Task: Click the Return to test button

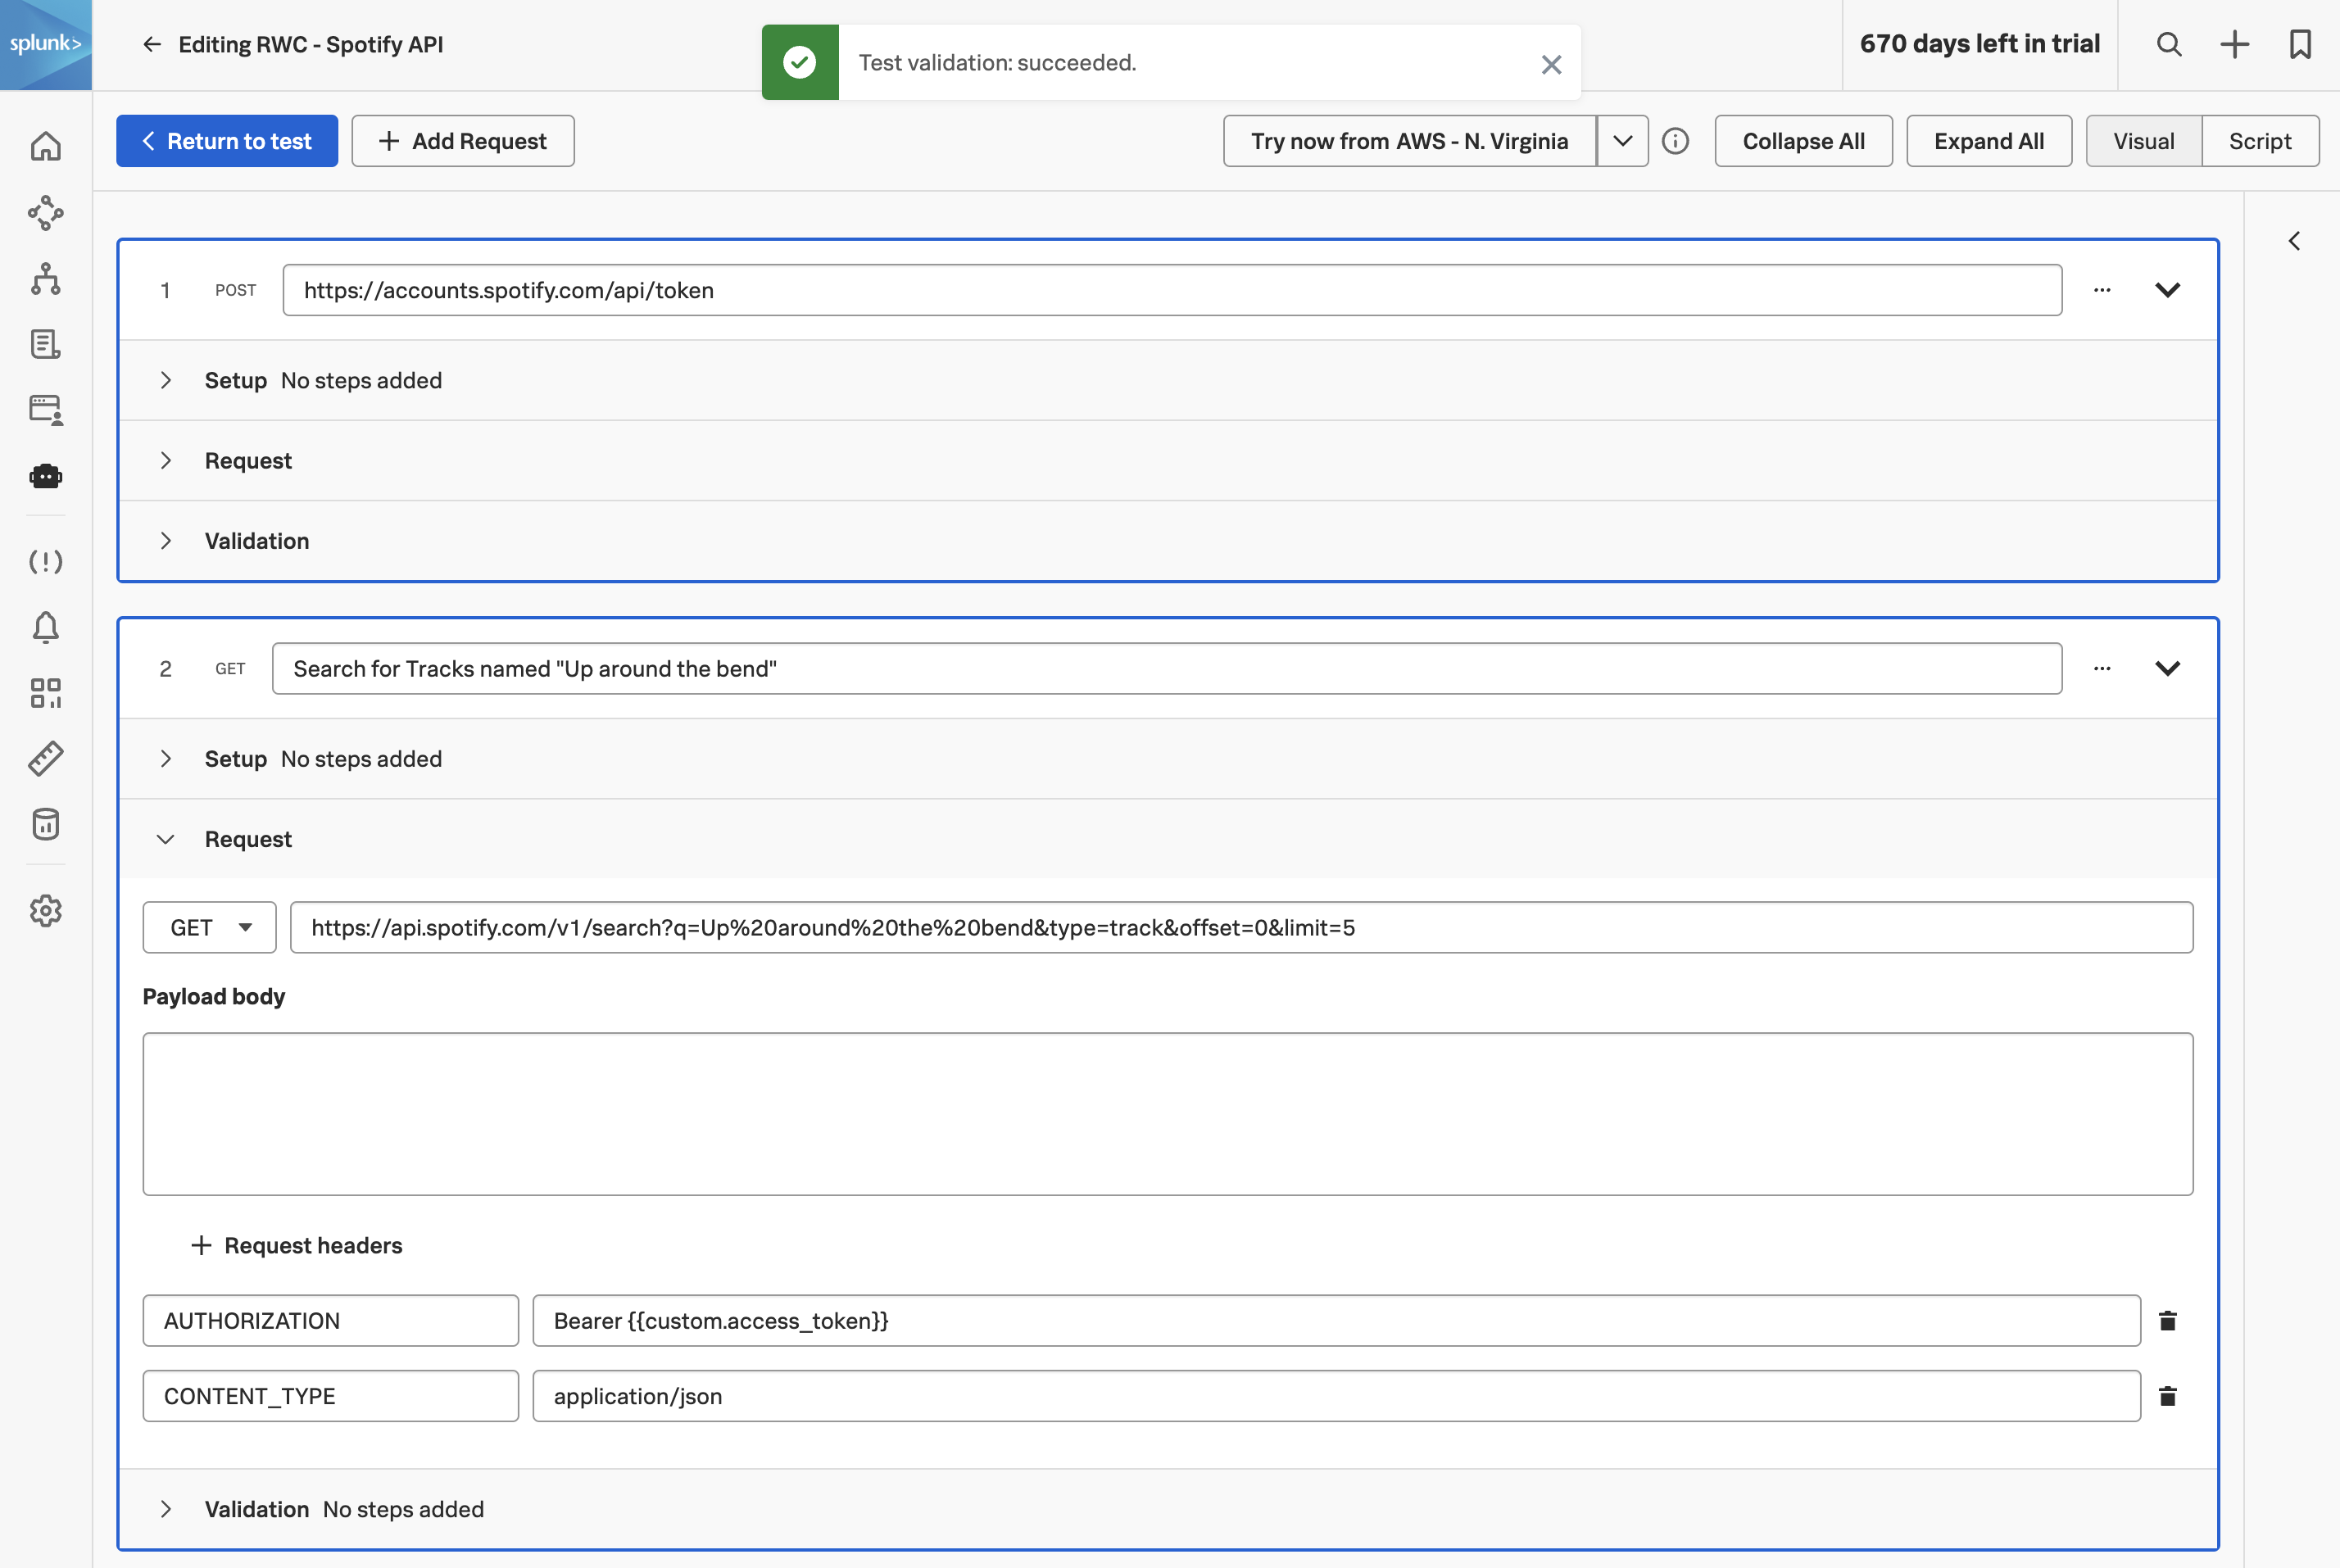Action: tap(227, 141)
